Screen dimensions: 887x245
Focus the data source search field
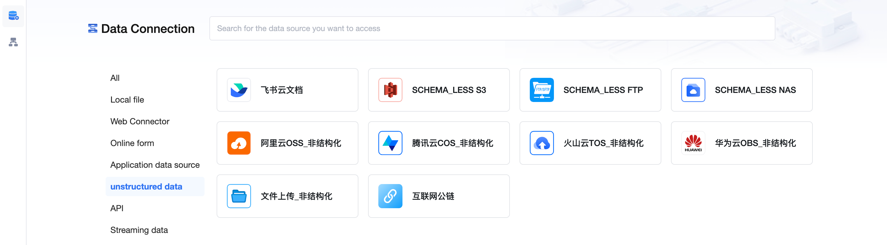[x=492, y=28]
